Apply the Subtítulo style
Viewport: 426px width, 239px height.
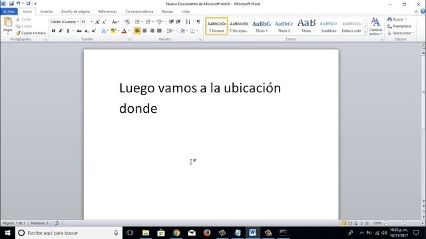pyautogui.click(x=329, y=27)
